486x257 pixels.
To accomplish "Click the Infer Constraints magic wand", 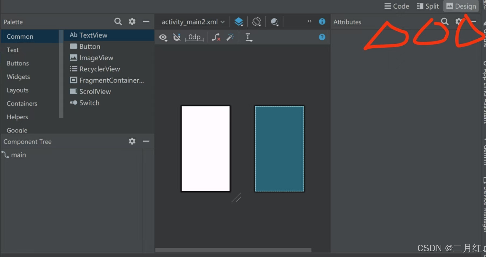I will pyautogui.click(x=230, y=37).
